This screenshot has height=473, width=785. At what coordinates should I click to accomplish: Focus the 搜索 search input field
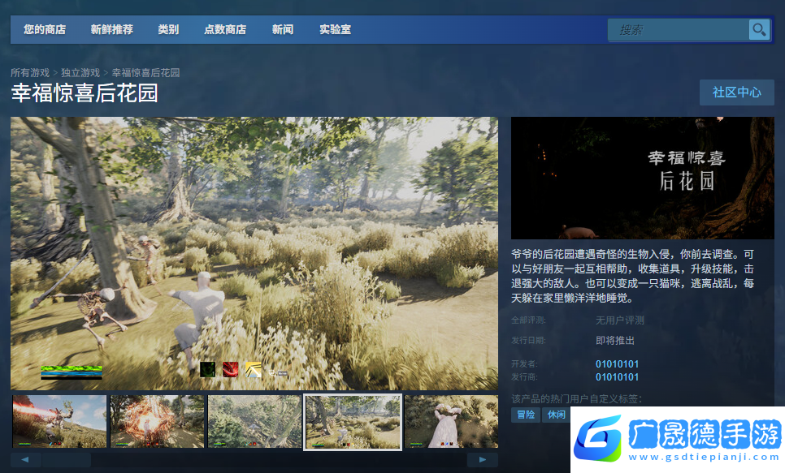[679, 30]
